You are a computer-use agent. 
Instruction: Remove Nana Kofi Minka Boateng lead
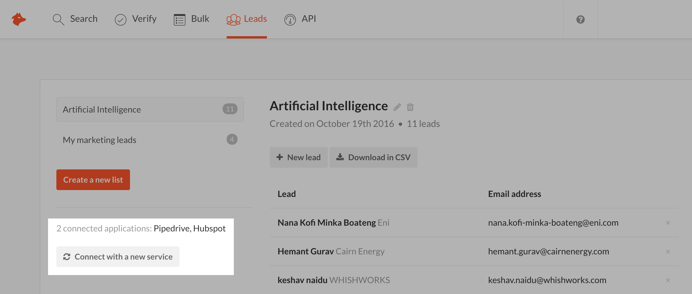point(668,223)
